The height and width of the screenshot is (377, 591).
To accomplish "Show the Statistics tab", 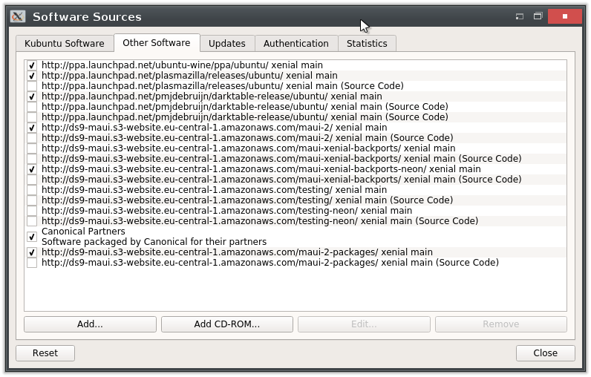I will [367, 43].
